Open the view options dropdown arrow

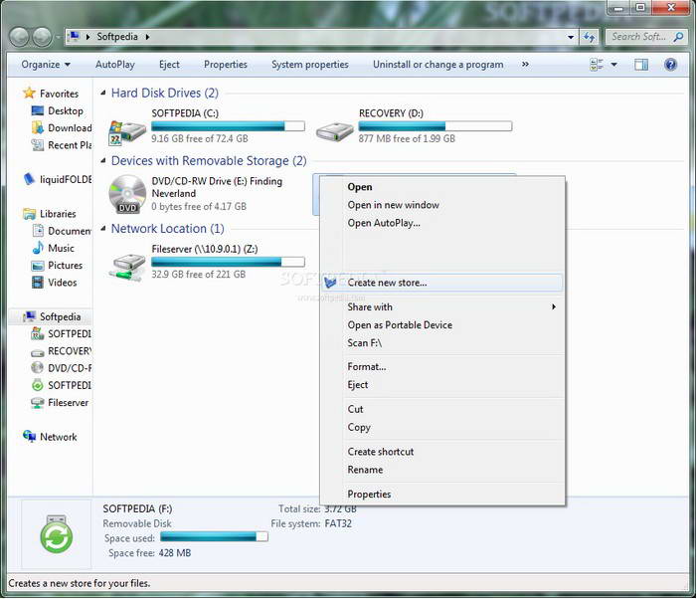click(x=613, y=65)
